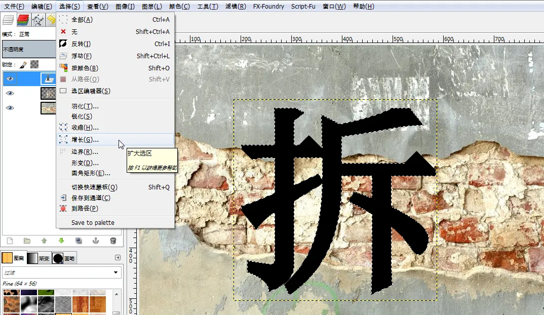
Task: Open the Script-Fu menu
Action: coord(303,6)
